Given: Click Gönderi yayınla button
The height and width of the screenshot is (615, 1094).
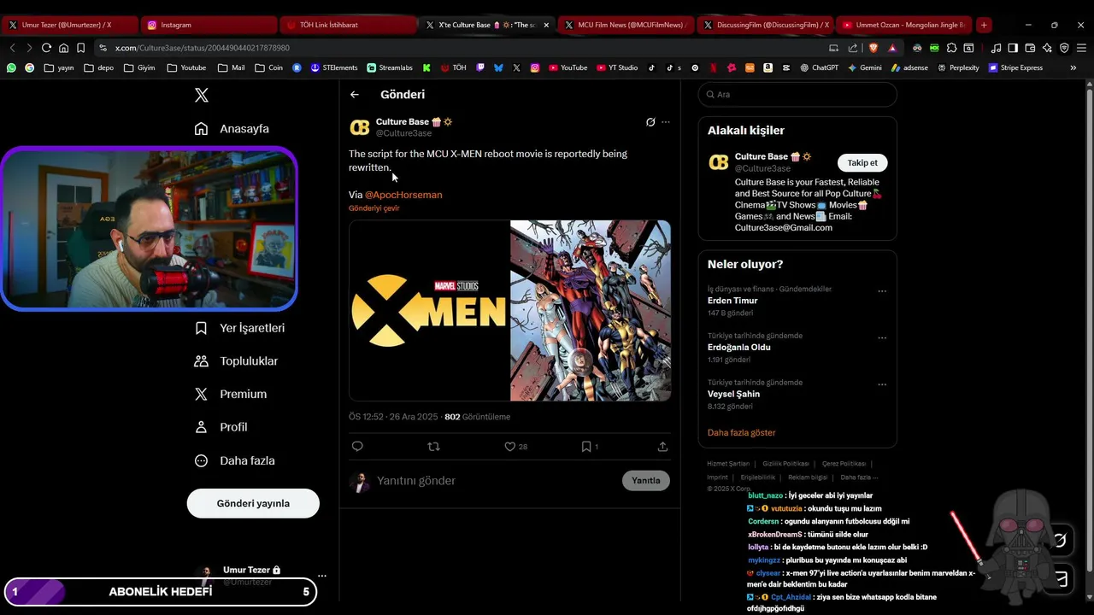Looking at the screenshot, I should pos(253,503).
